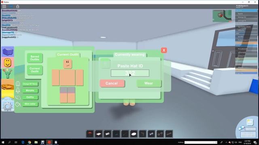Open the minimap in the top right
This screenshot has width=259, height=145.
[222, 16]
